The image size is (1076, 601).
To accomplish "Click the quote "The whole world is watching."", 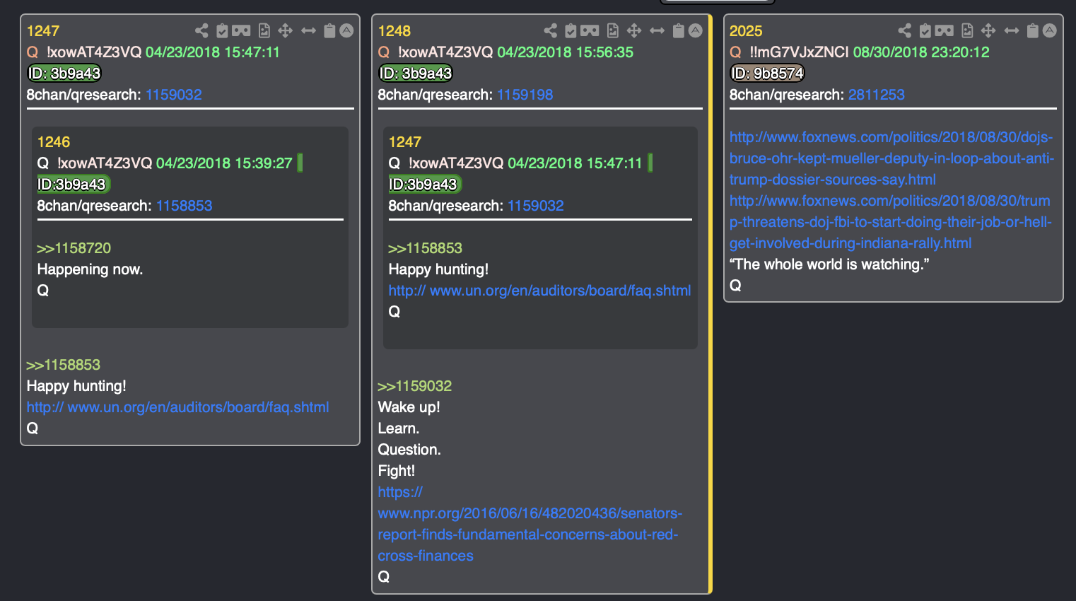I will click(829, 264).
